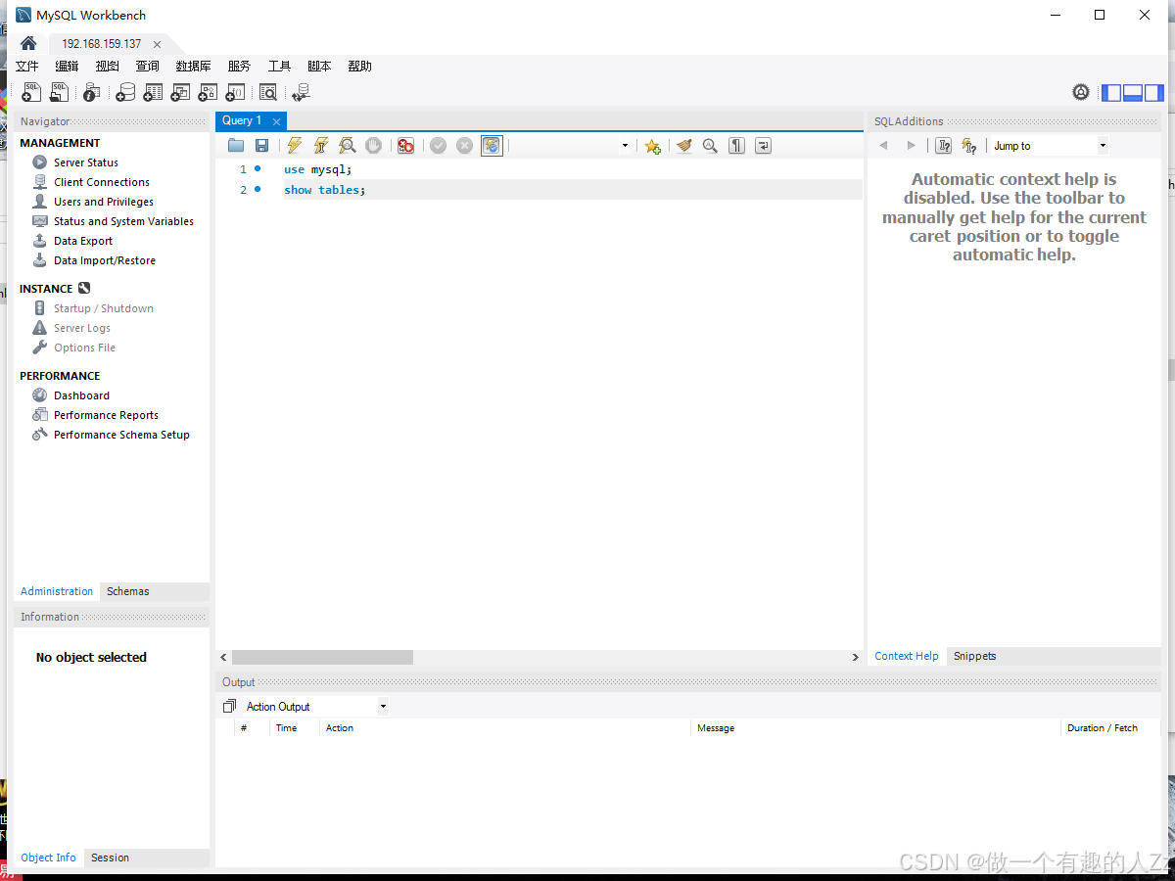Create a new stored procedure icon
Image resolution: width=1175 pixels, height=881 pixels.
pyautogui.click(x=208, y=92)
